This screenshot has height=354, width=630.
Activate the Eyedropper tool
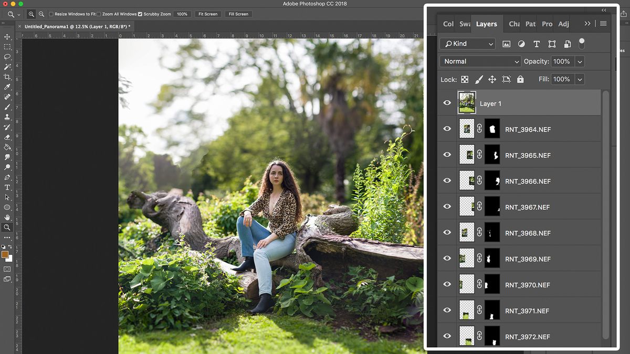(7, 87)
